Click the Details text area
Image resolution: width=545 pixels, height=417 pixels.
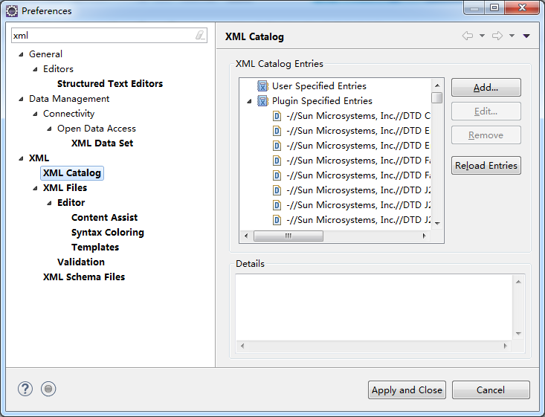[374, 307]
